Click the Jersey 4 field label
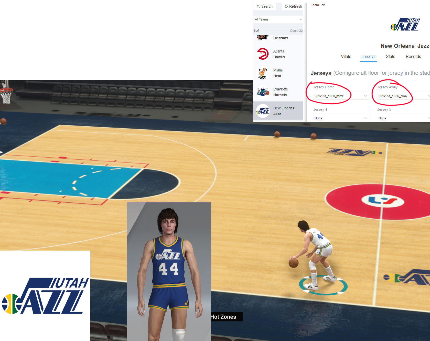Viewport: 430px width, 341px height. [320, 109]
